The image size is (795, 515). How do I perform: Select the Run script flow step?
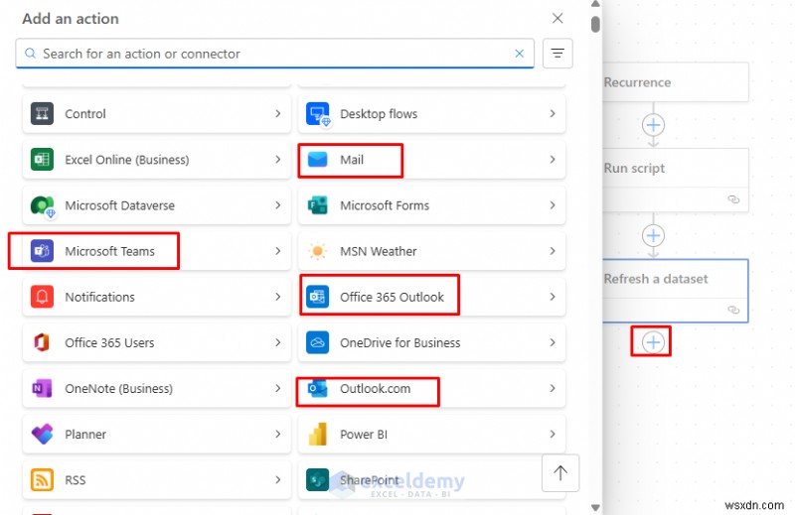point(675,180)
